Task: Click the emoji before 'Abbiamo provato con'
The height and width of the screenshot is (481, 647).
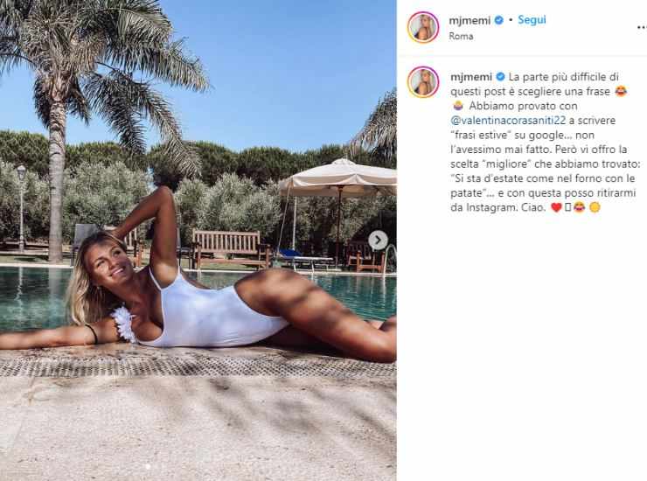Action: point(457,106)
